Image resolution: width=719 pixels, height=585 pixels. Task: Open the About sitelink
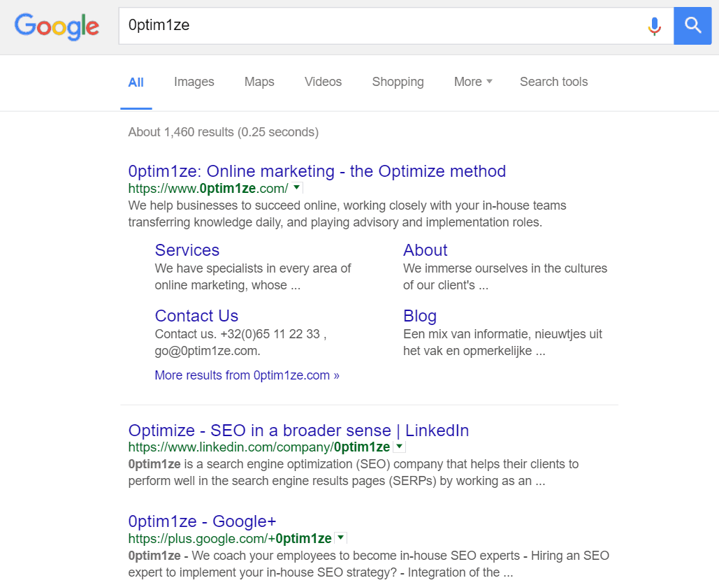(x=425, y=250)
